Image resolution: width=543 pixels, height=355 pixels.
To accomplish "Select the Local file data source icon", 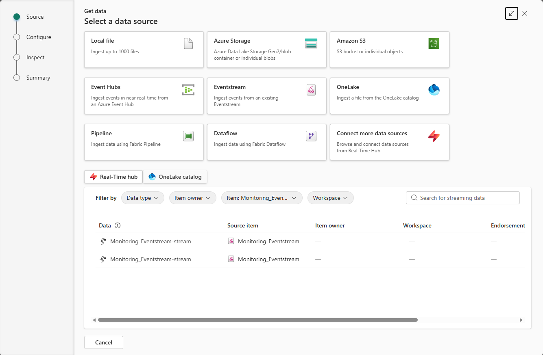I will click(x=188, y=43).
